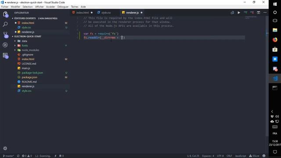Click the open changes icon in the editor toolbar
This screenshot has height=158, width=281.
[232, 13]
